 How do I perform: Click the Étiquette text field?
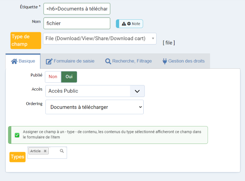(77, 9)
